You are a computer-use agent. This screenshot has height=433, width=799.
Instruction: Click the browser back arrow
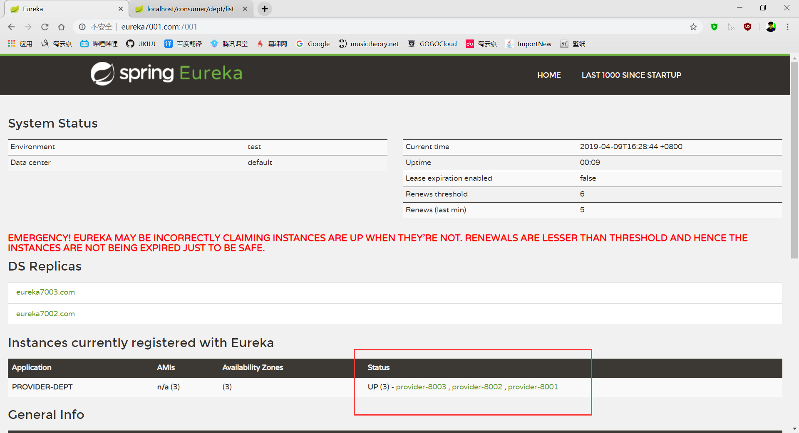pyautogui.click(x=11, y=27)
